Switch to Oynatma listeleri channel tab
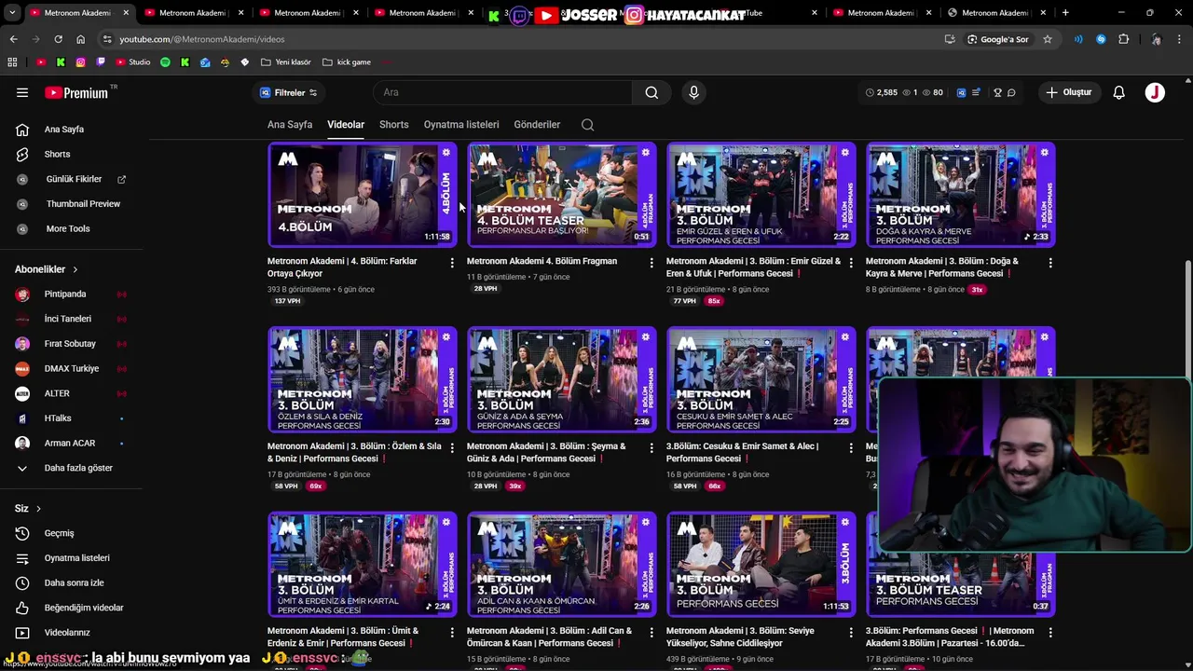The width and height of the screenshot is (1193, 671). (x=461, y=124)
